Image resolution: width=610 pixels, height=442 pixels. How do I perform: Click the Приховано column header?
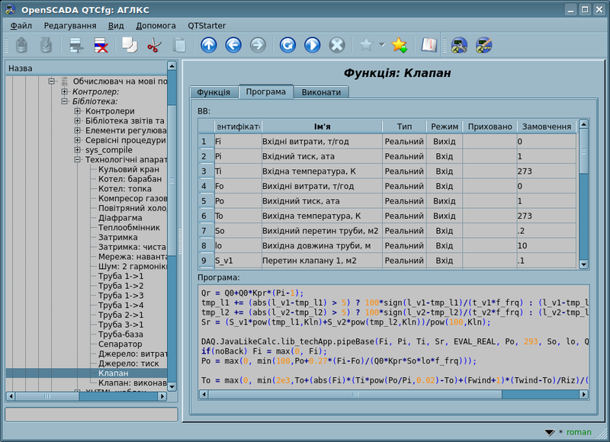(x=490, y=127)
